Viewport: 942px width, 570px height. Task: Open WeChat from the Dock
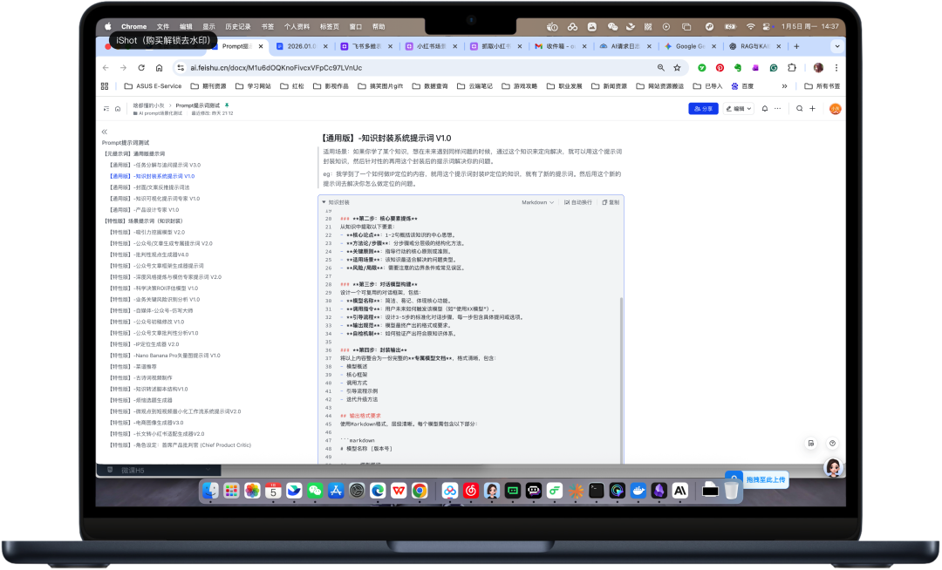coord(315,491)
